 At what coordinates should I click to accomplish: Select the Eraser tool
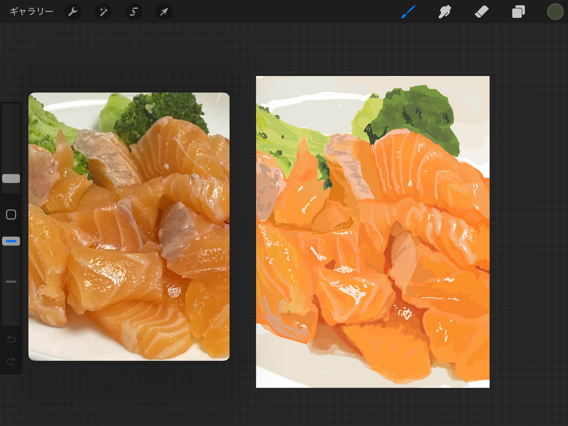coord(481,12)
